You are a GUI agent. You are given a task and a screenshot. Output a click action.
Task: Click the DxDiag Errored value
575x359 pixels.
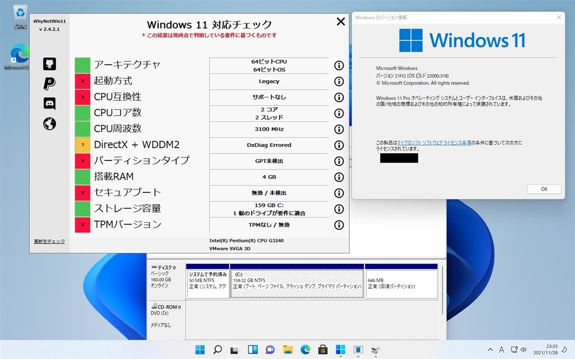pyautogui.click(x=269, y=145)
